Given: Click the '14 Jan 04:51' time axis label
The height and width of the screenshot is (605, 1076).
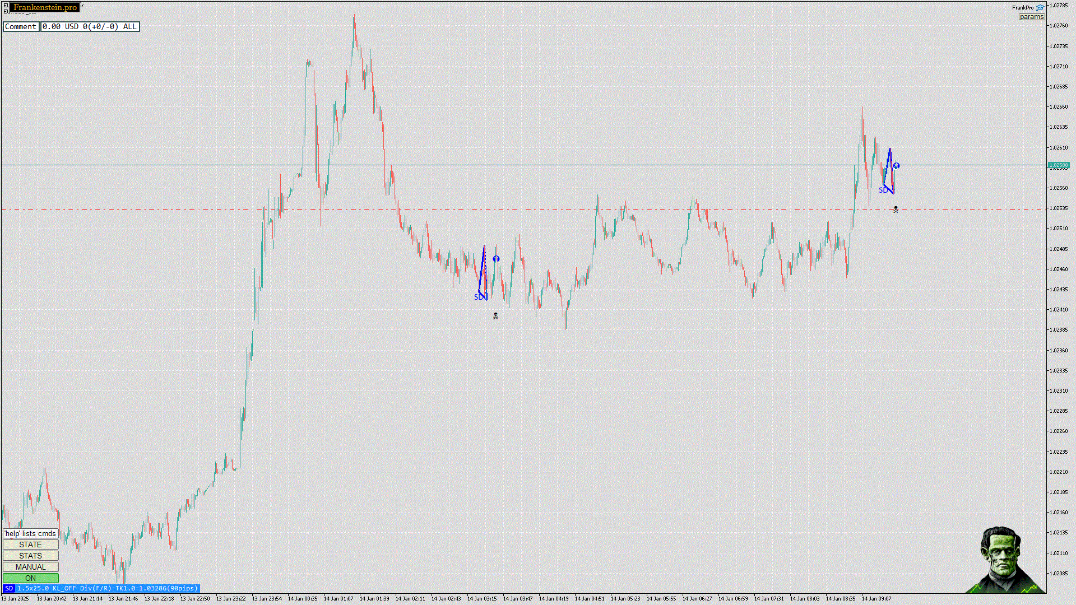Looking at the screenshot, I should pyautogui.click(x=590, y=599).
